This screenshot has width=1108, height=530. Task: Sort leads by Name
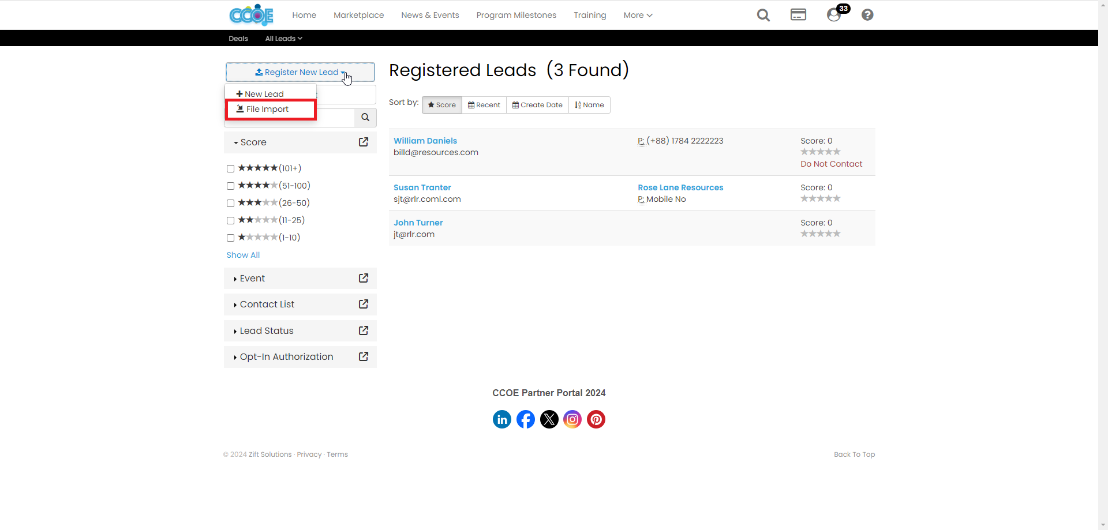[589, 105]
